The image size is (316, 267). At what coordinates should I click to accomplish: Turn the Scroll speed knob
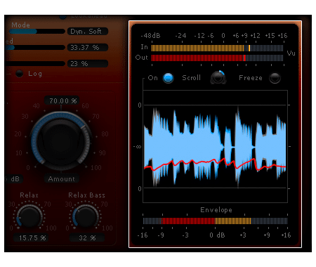(x=218, y=77)
